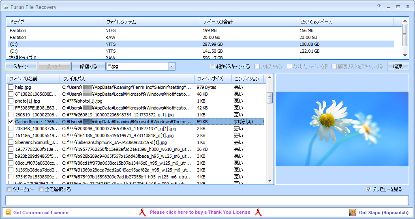
Task: Click the right red ribbon icon
Action: pyautogui.click(x=258, y=213)
